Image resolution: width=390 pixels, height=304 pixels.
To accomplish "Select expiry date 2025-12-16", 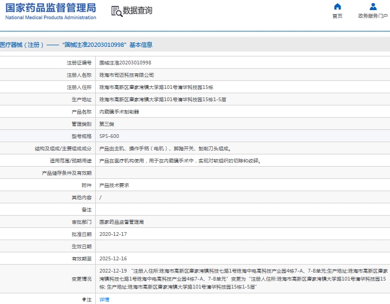I will (x=113, y=259).
